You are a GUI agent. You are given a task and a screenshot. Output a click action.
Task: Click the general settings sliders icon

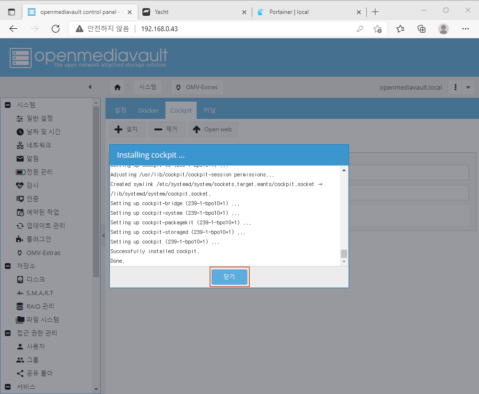[20, 118]
